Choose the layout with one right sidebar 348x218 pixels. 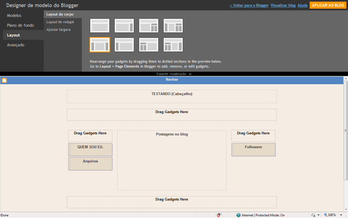pos(124,26)
